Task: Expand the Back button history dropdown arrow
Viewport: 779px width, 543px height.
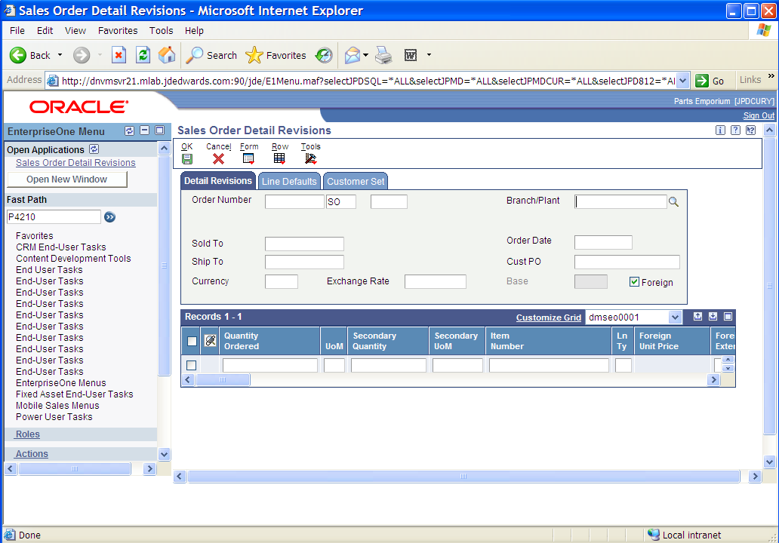Action: pyautogui.click(x=60, y=55)
